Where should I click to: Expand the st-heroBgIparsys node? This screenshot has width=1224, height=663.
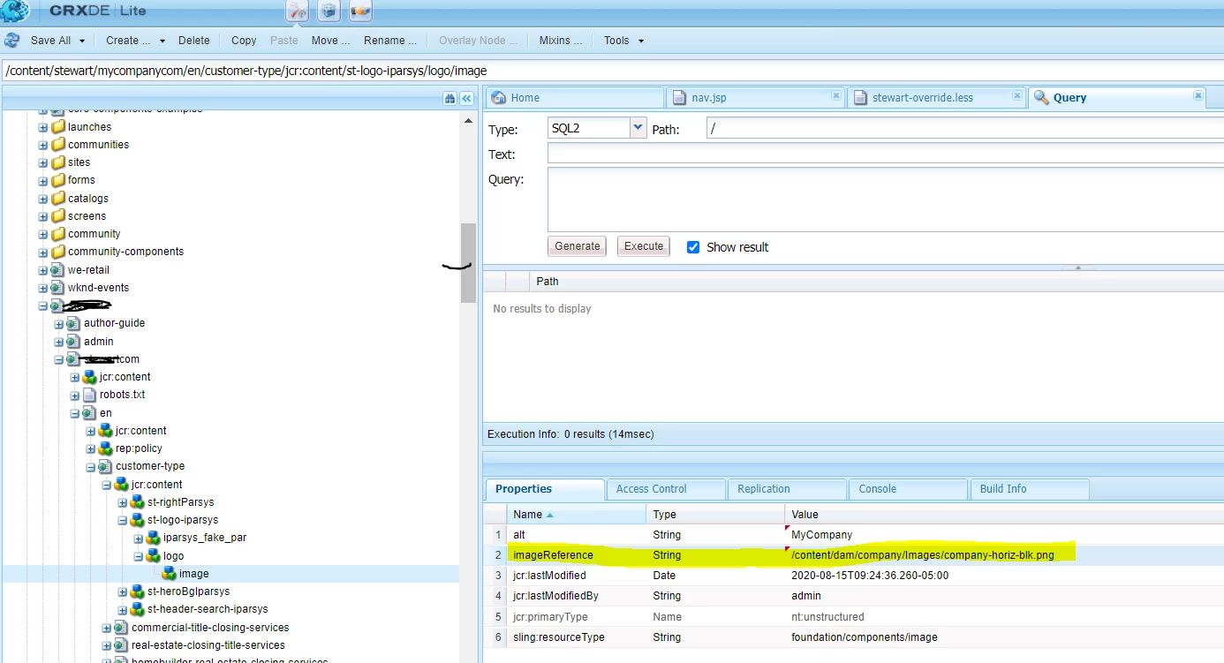(122, 591)
